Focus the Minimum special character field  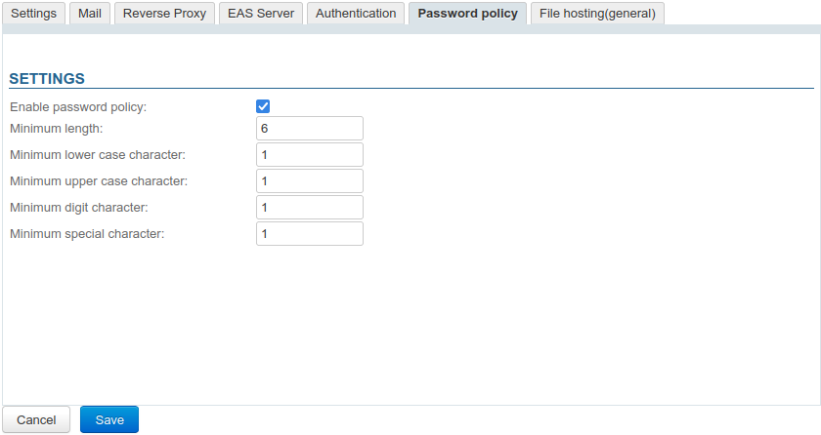[x=309, y=234]
